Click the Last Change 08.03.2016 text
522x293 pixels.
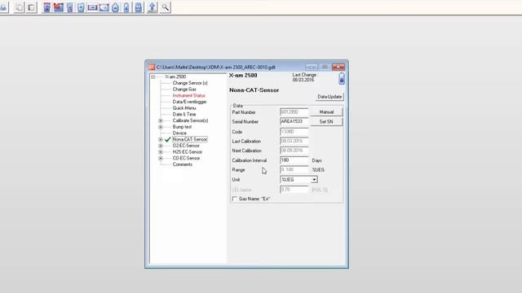coord(304,77)
